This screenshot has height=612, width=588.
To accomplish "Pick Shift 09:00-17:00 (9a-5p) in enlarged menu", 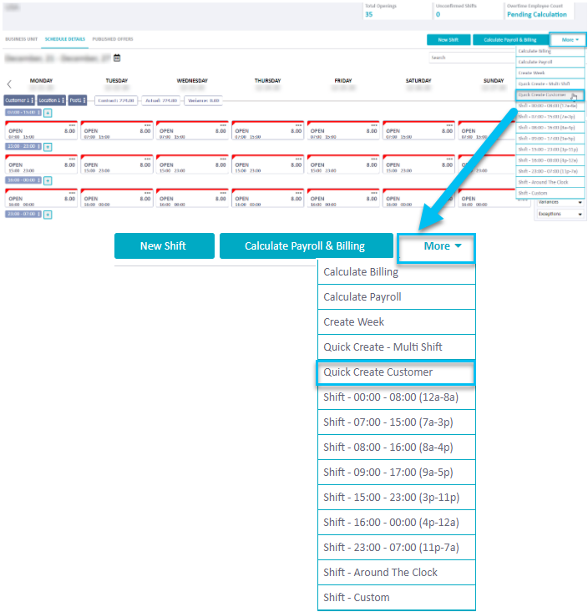I will coord(396,473).
